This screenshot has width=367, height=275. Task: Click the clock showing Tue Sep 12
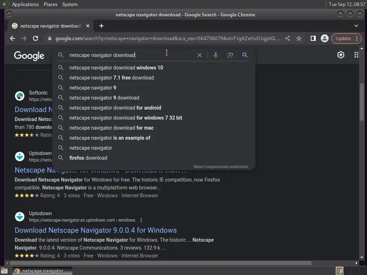tap(347, 4)
